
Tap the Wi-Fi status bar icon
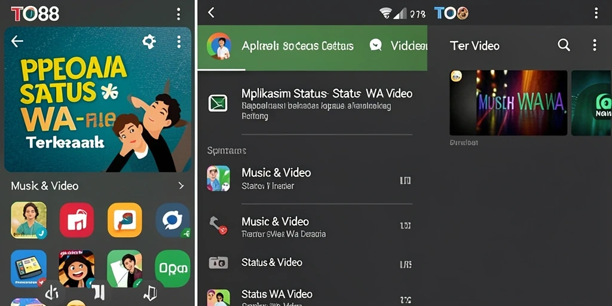pos(385,14)
